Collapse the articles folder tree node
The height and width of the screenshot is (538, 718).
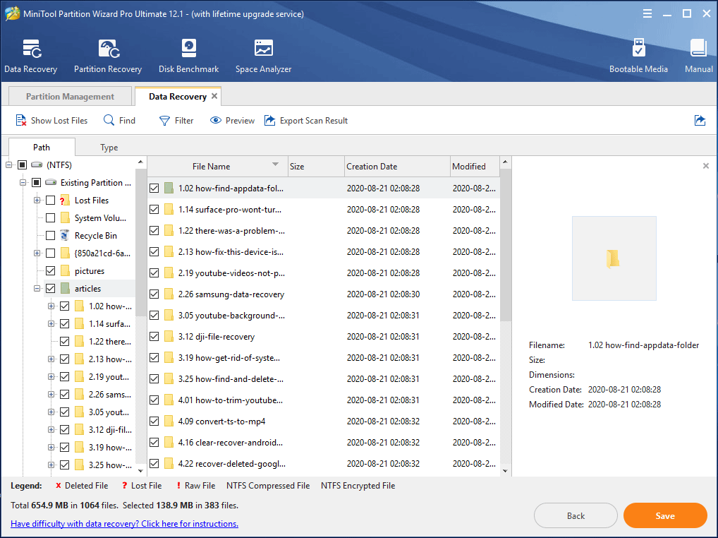pos(37,289)
